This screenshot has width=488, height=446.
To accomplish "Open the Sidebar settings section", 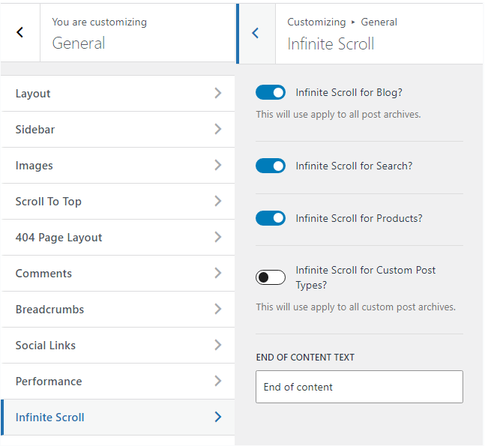I will (x=112, y=130).
